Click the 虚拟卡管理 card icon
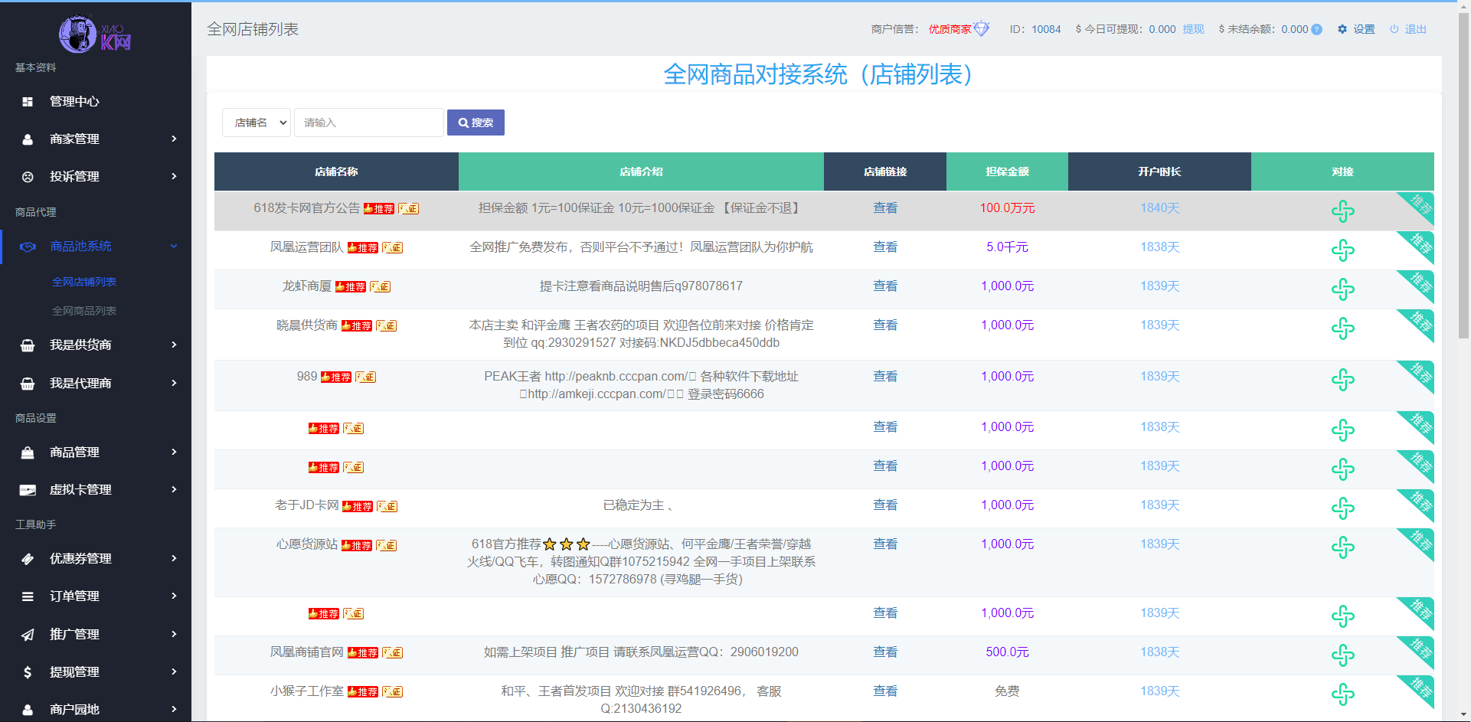 coord(28,489)
